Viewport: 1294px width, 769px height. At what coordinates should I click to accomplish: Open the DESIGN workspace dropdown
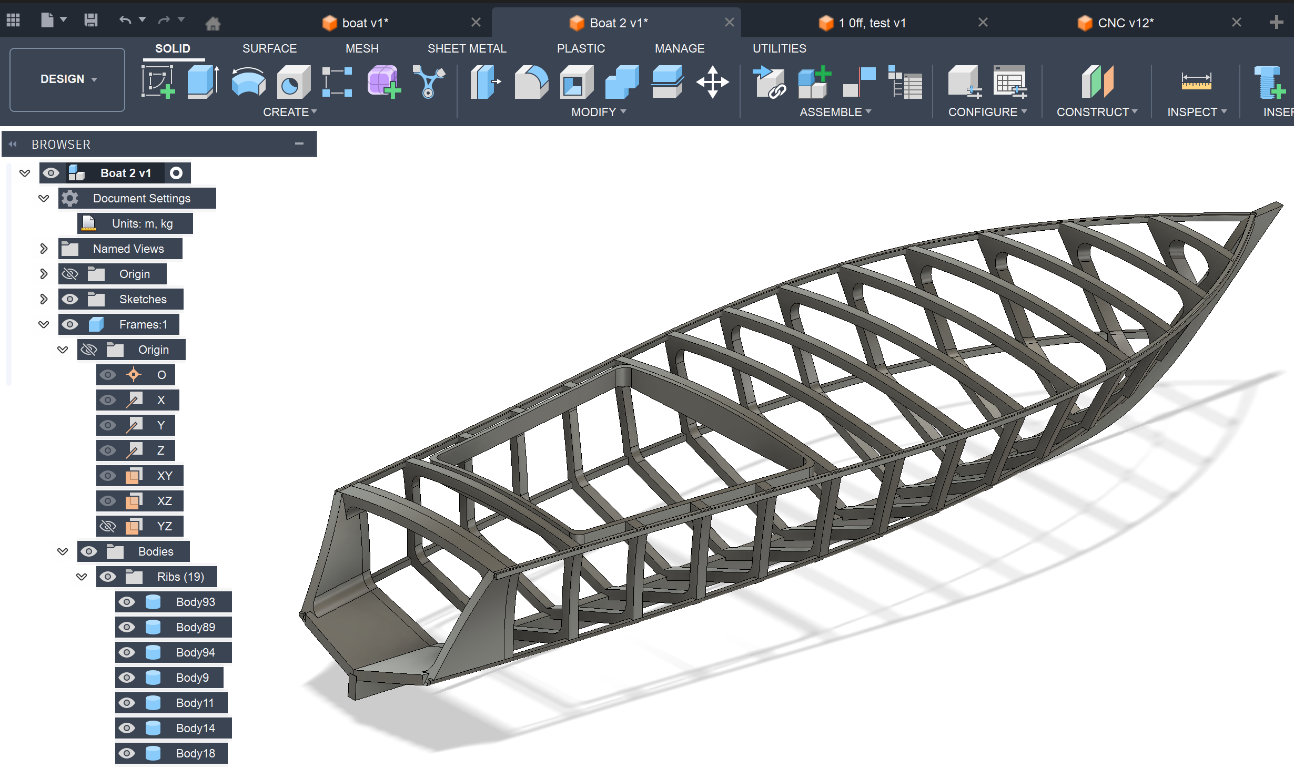click(67, 79)
